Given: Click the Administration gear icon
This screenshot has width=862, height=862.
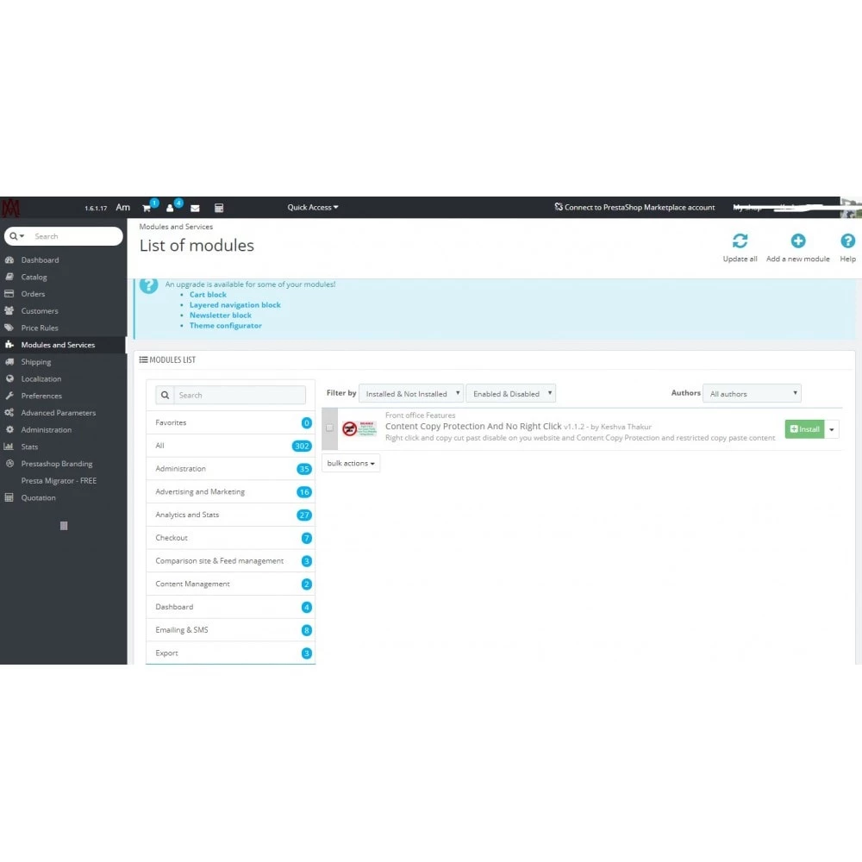Looking at the screenshot, I should coord(9,430).
